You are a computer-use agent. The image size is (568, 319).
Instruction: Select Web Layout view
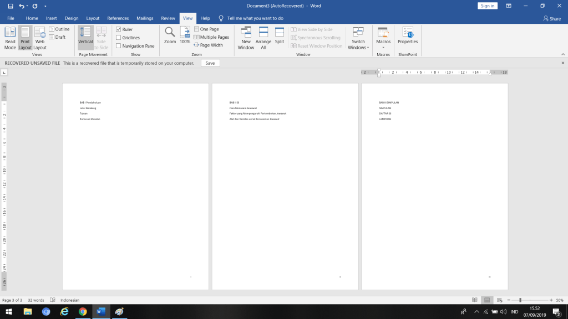[40, 38]
